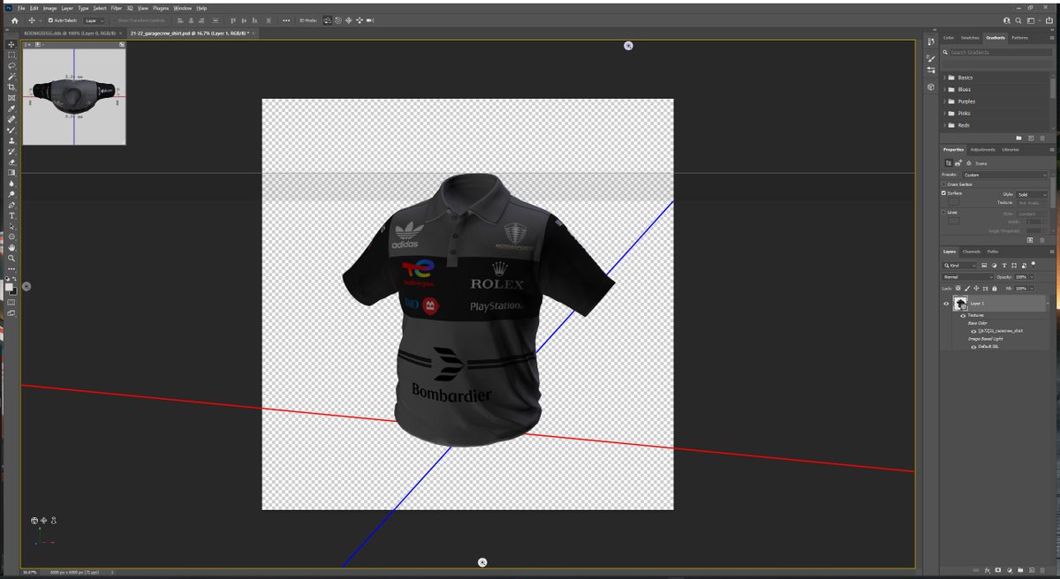
Task: Uncheck the Surface checkbox
Action: (943, 193)
